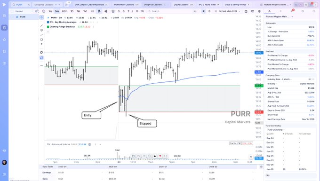Click the bar style icon
Viewport: 320px width, 181px height.
click(92, 11)
